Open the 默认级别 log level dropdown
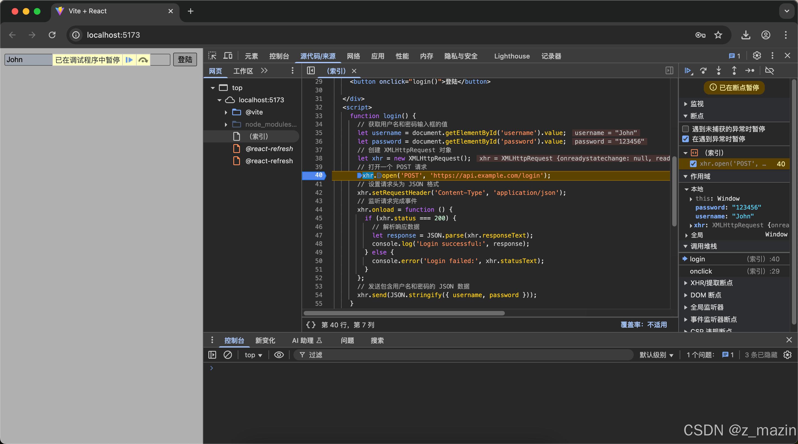 656,355
